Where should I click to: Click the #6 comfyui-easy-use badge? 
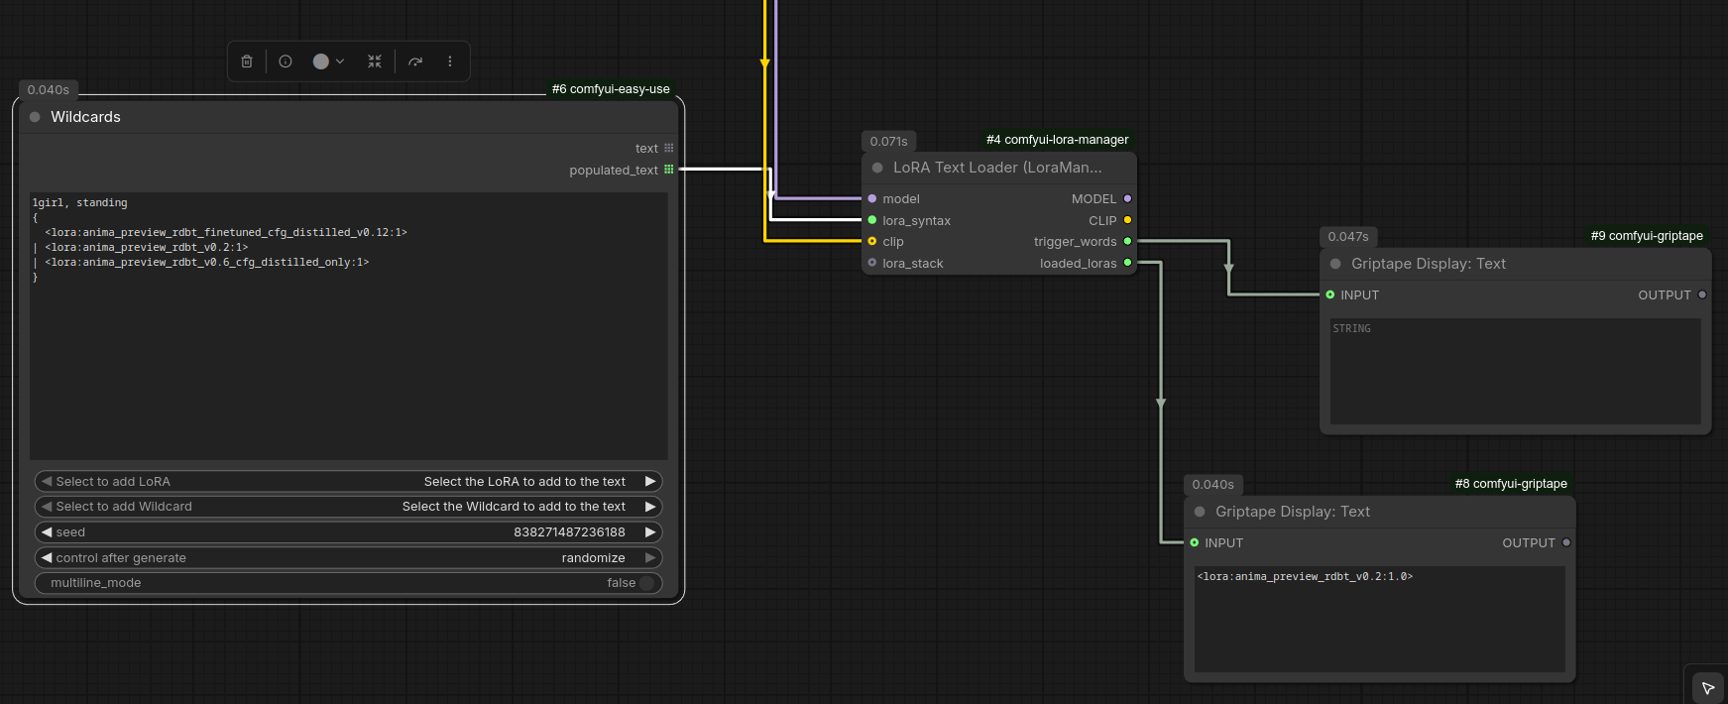(x=611, y=89)
